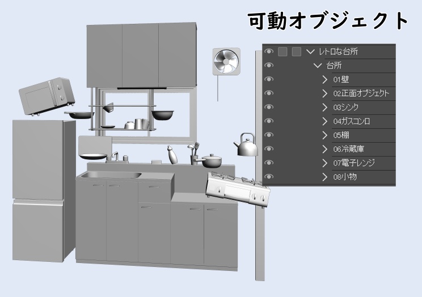Click the gas stove model
The image size is (422, 297).
[x=238, y=189]
